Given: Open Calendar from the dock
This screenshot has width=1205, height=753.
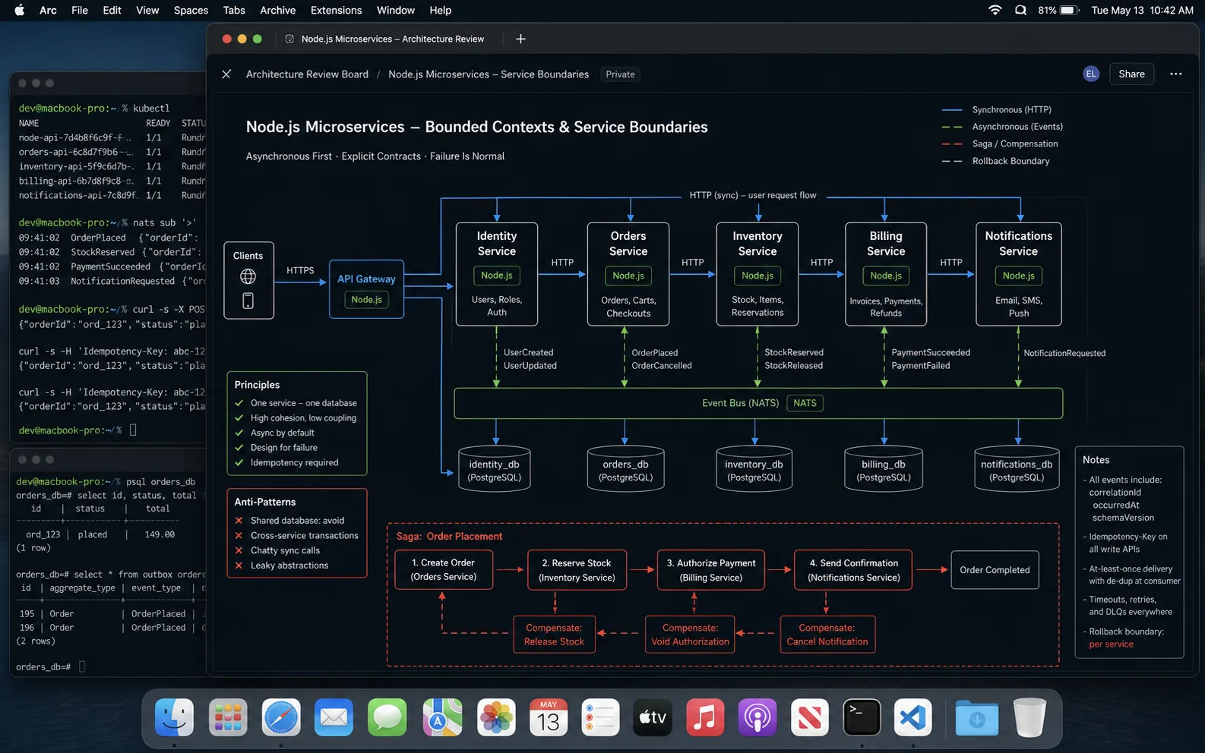Looking at the screenshot, I should (x=549, y=717).
